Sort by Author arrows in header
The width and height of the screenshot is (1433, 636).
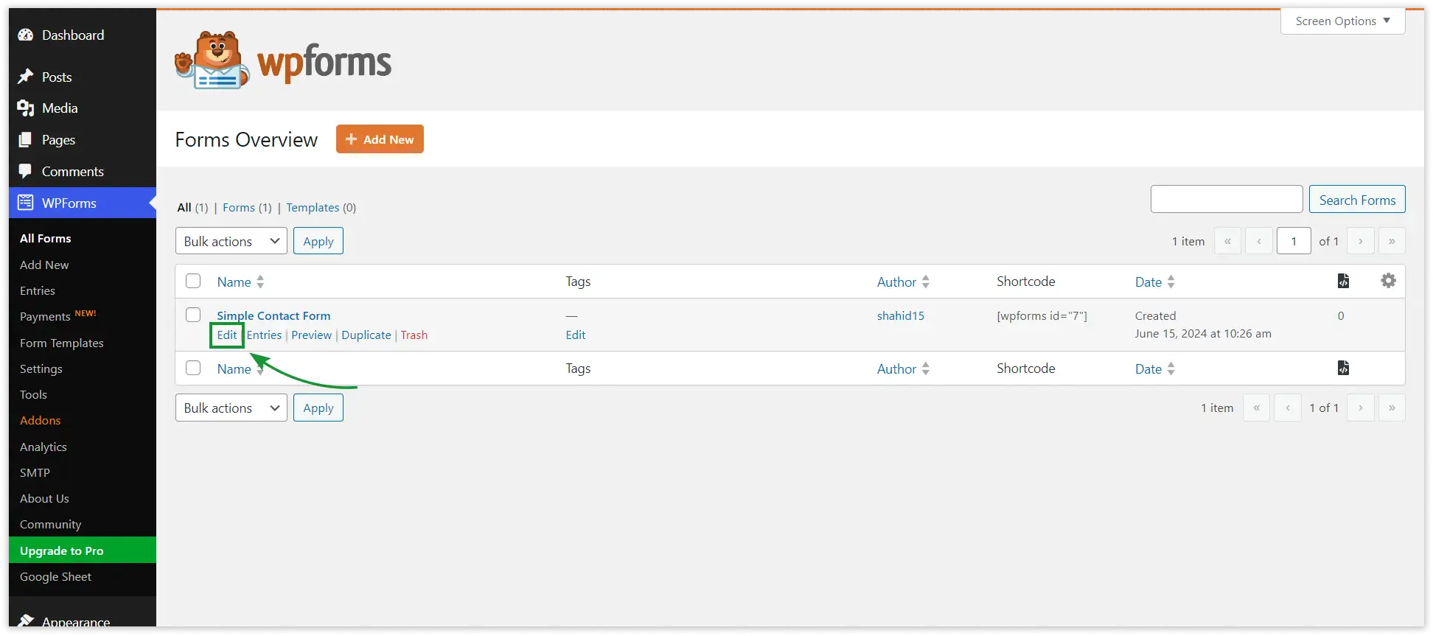926,282
